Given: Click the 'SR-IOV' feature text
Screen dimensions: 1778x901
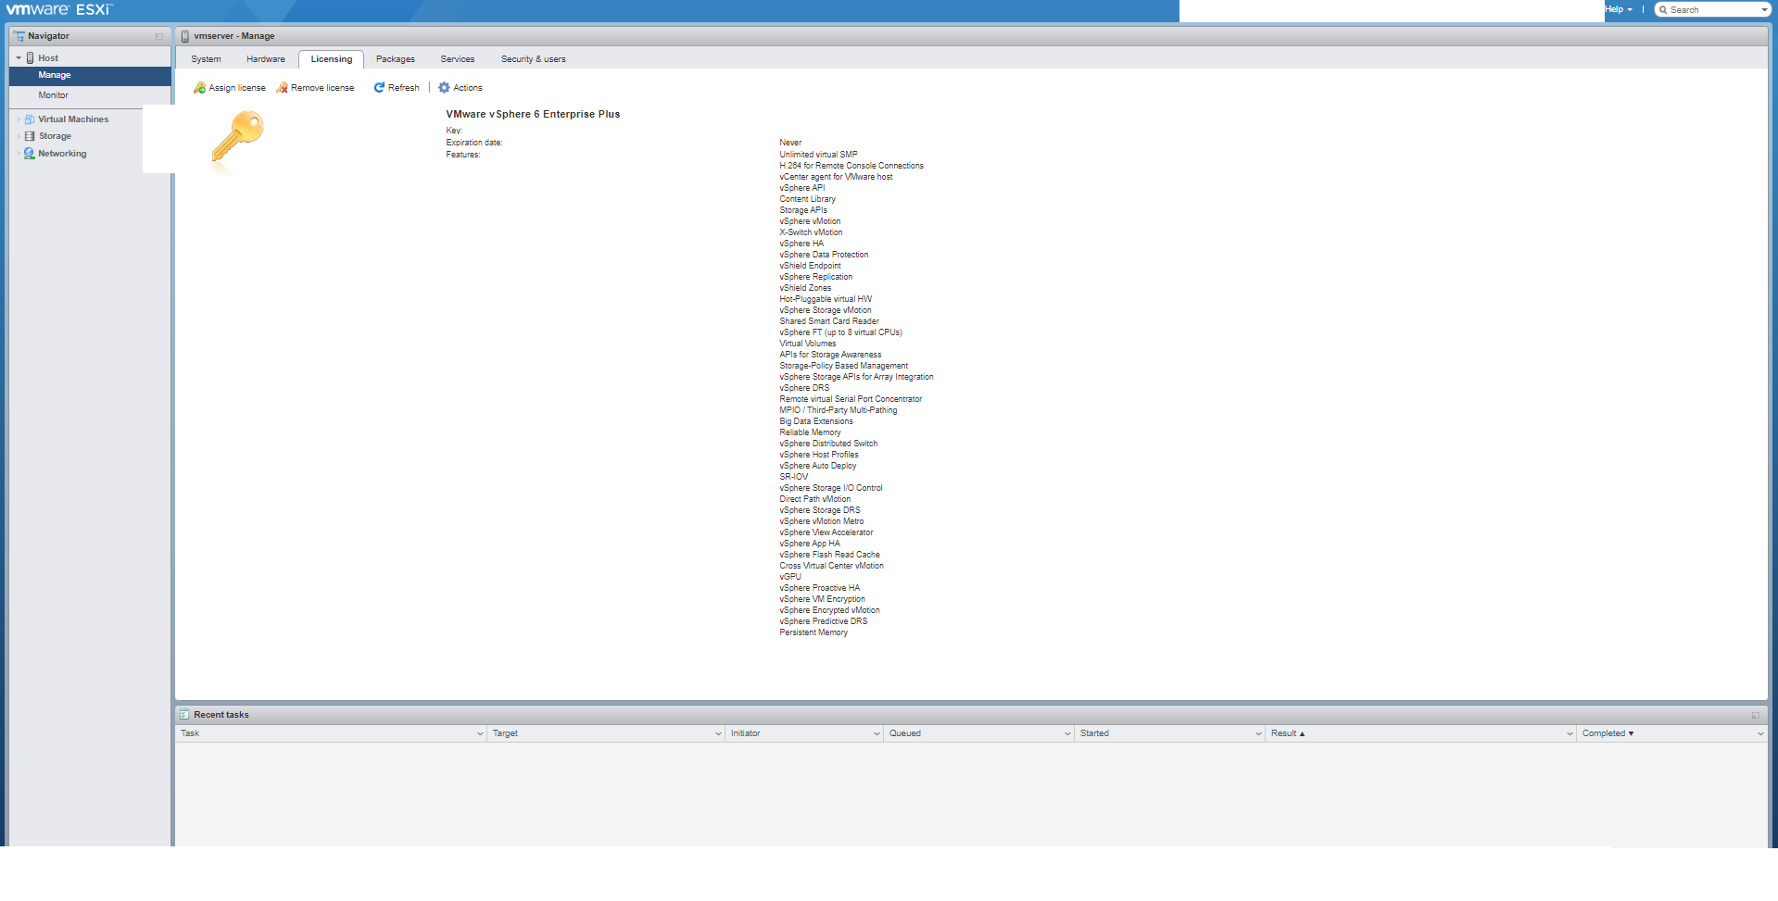Looking at the screenshot, I should pos(794,477).
